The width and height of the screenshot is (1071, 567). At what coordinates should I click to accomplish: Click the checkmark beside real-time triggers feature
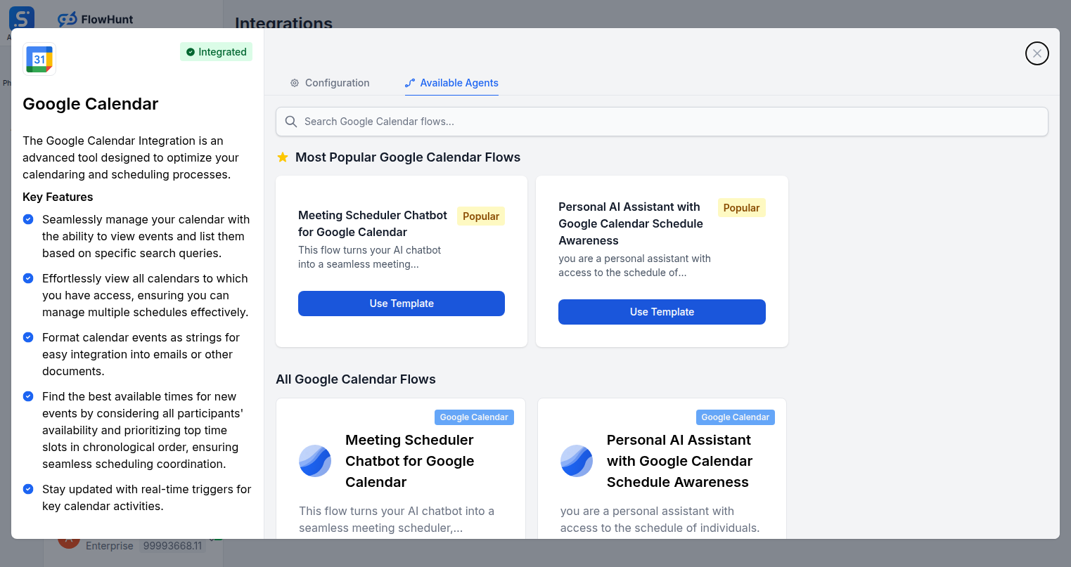27,489
